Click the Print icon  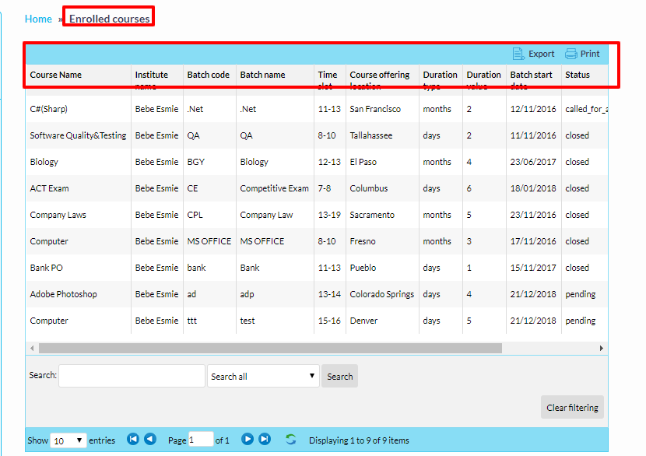pos(571,54)
